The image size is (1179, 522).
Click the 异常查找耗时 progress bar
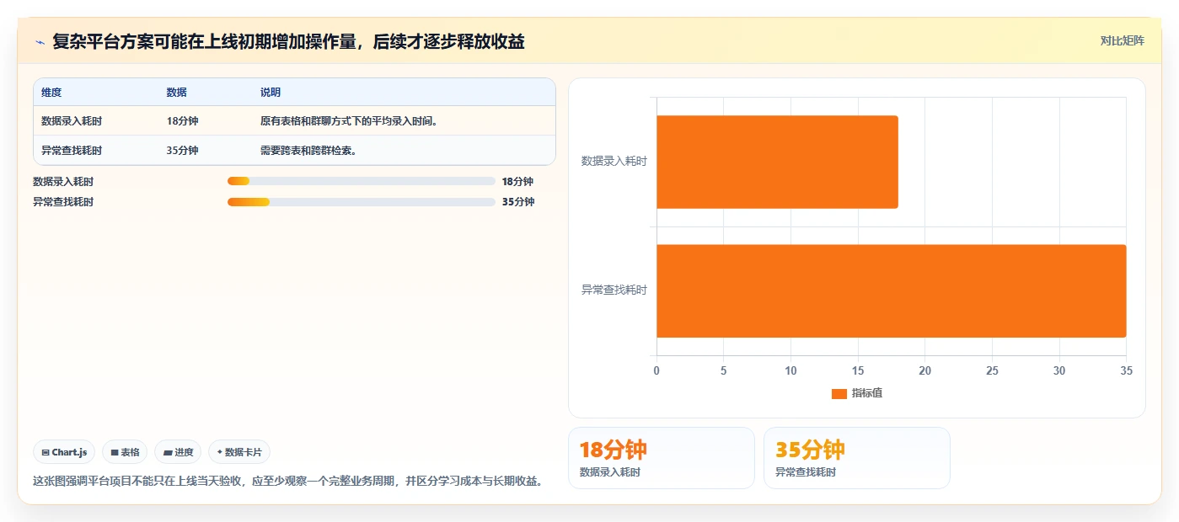pyautogui.click(x=362, y=202)
